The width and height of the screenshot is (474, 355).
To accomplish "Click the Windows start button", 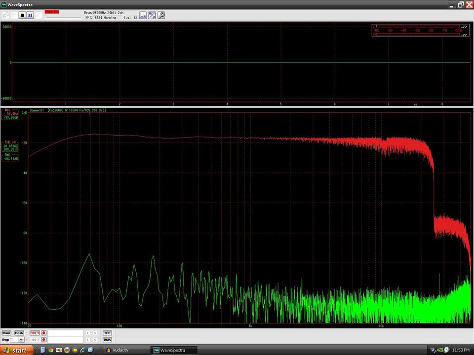I will tap(17, 350).
